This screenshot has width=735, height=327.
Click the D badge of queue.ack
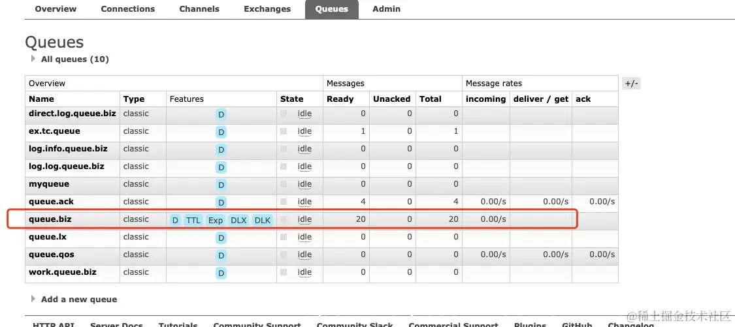(221, 202)
